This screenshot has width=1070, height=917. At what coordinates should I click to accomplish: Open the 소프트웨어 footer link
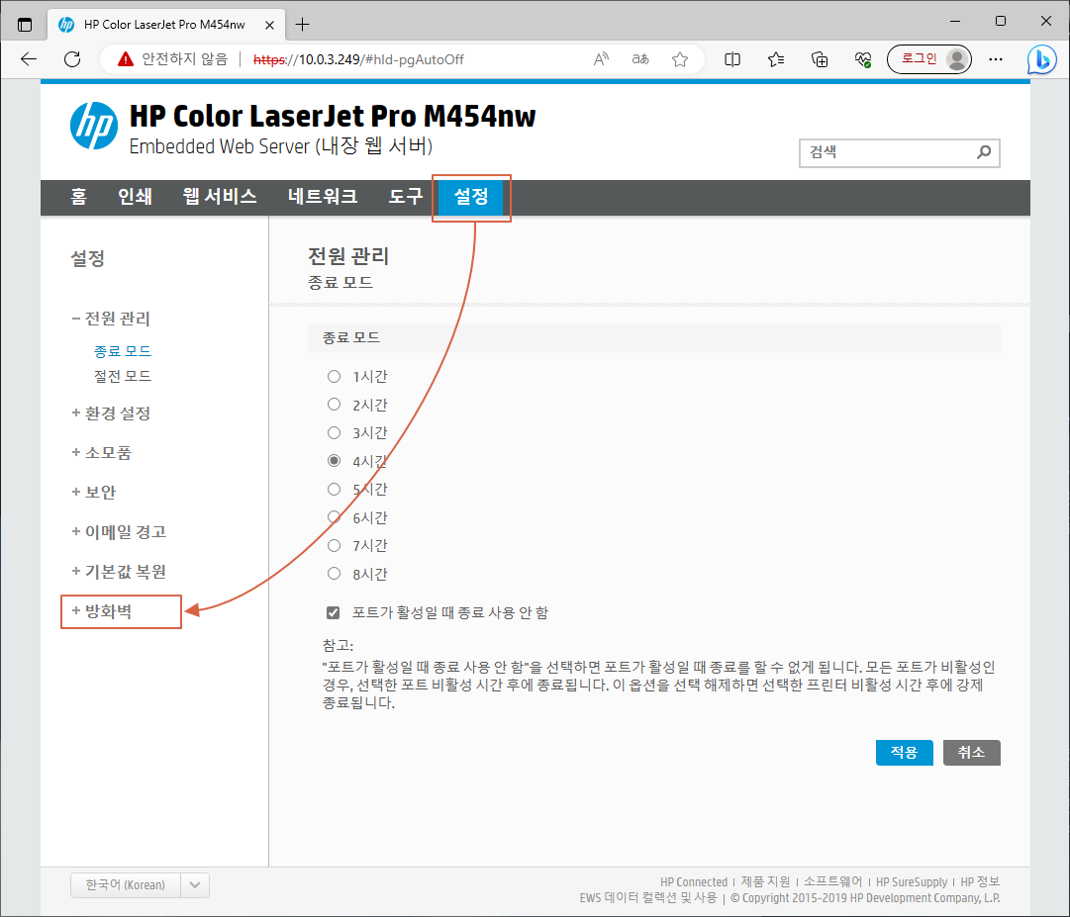832,882
